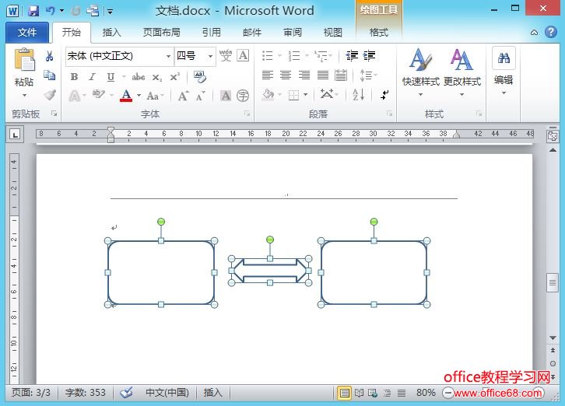The image size is (565, 406).
Task: Click 字数: 353 word count
Action: tap(86, 392)
